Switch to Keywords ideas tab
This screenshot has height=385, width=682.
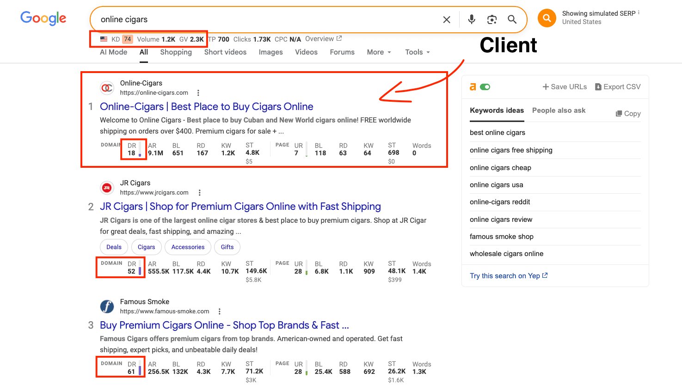[x=497, y=110]
